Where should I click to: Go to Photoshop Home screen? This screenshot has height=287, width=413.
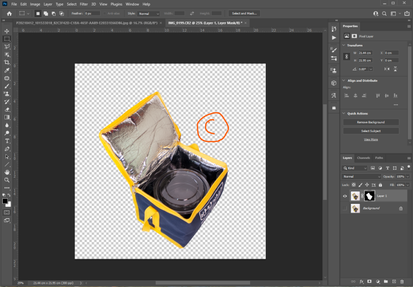tap(9, 14)
